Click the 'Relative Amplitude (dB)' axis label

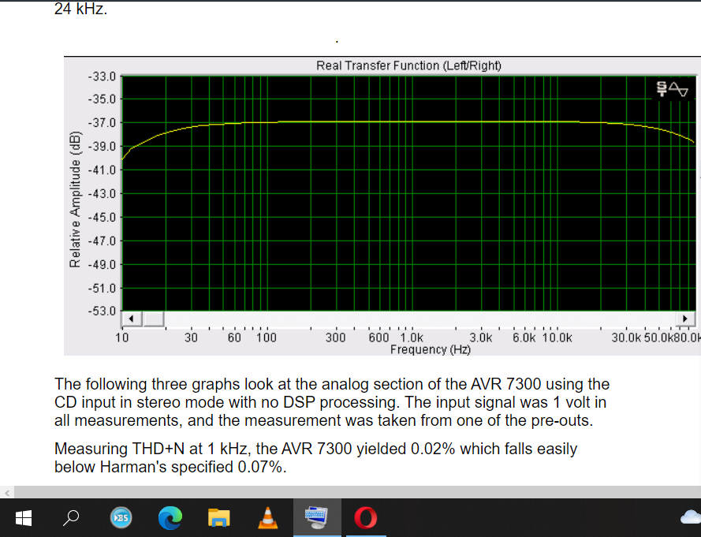tap(75, 200)
